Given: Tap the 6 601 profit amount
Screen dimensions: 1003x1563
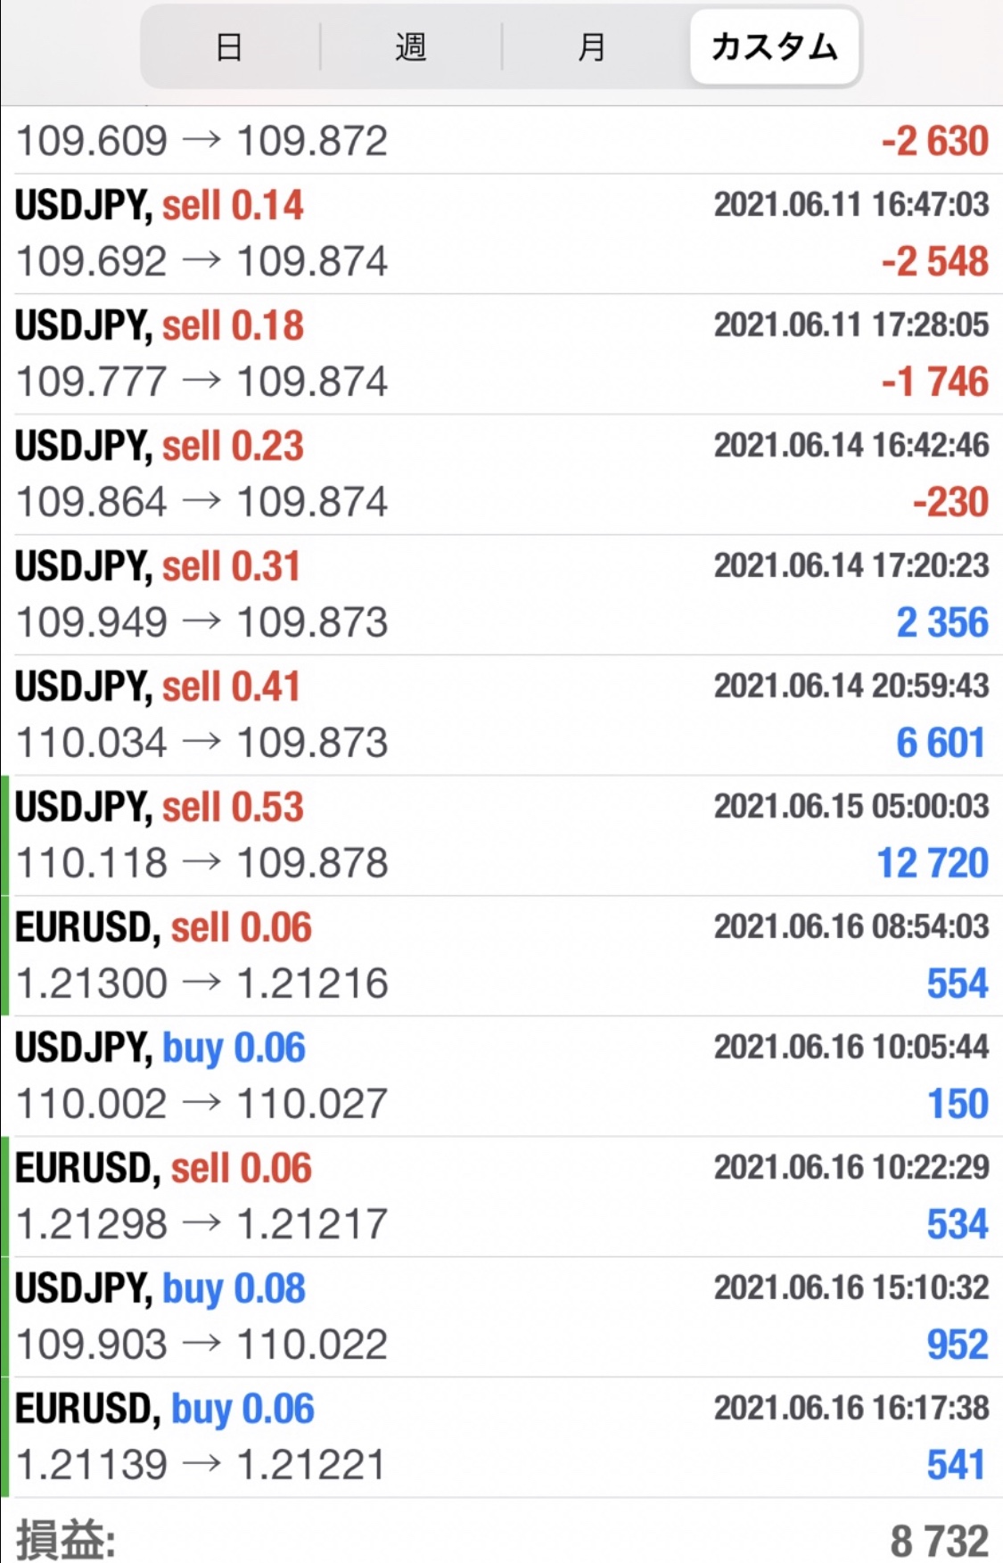Looking at the screenshot, I should tap(941, 743).
